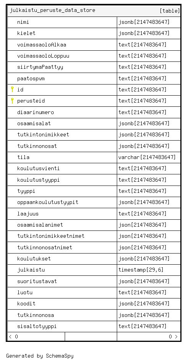Select the nimi column row
This screenshot has height=363, width=188.
(x=94, y=22)
